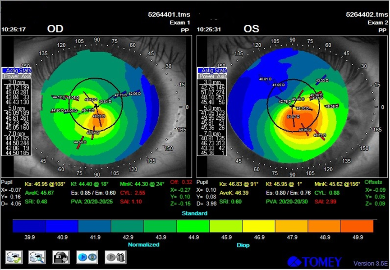390x270 pixels.
Task: Click the 51.07 D marker on OS map
Action: (293, 117)
